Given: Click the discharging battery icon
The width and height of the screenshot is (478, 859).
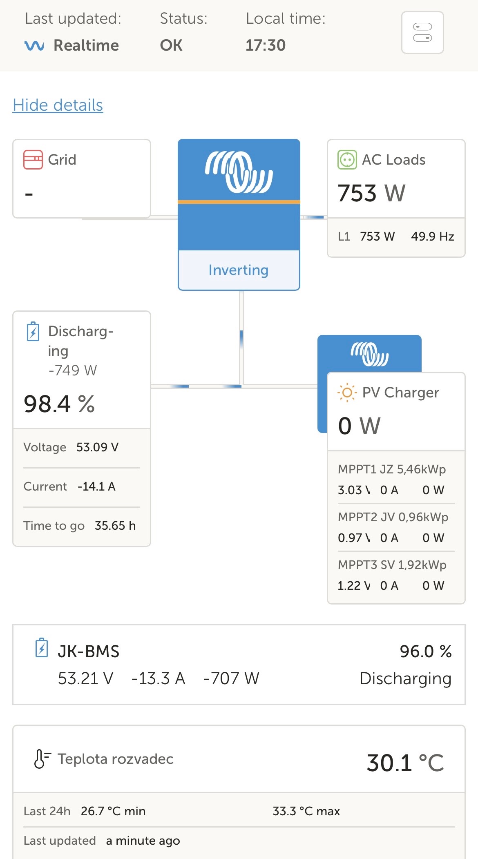Looking at the screenshot, I should coord(33,331).
